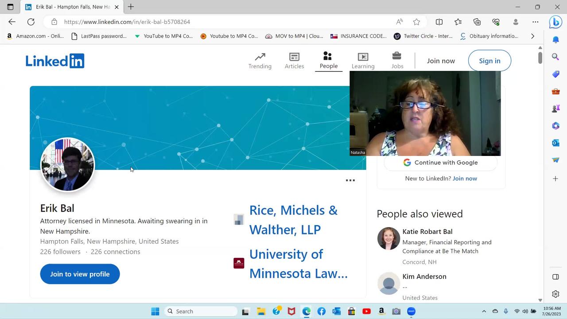Show more bookmarks via the favorites bar chevron
567x319 pixels.
532,36
